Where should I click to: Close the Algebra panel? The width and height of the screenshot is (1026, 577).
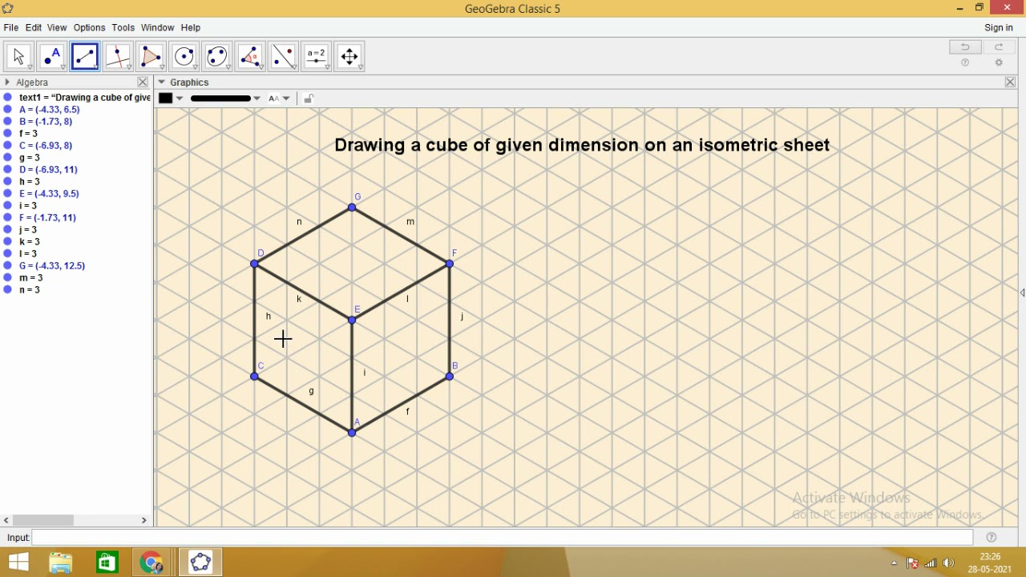click(143, 82)
